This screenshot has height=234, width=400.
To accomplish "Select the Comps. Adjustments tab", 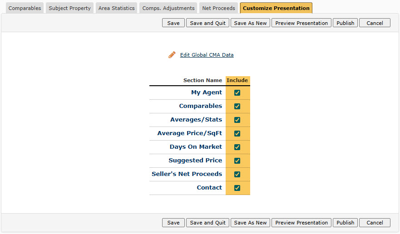I will pyautogui.click(x=168, y=8).
